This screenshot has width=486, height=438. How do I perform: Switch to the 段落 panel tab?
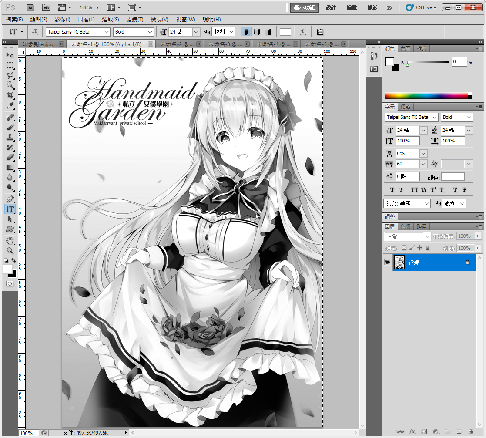click(406, 107)
